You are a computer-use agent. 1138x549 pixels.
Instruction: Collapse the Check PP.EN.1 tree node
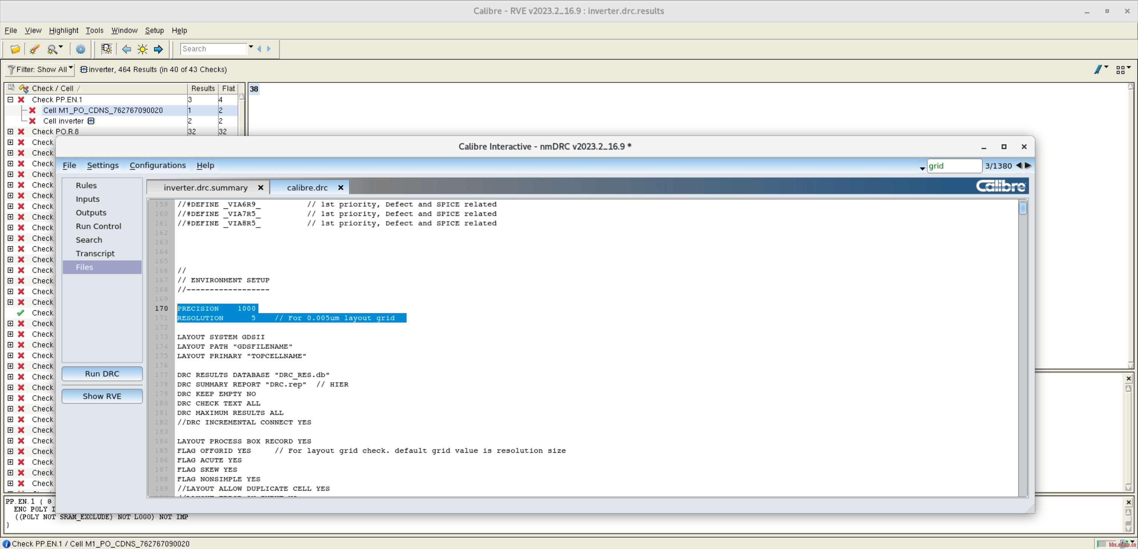tap(10, 100)
